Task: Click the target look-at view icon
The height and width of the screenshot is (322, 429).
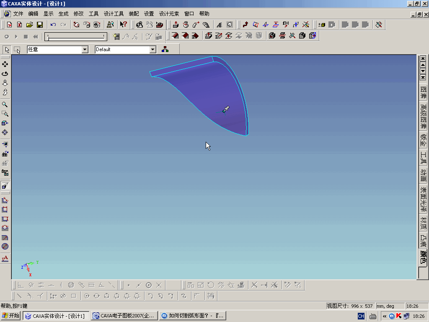Action: pos(5,132)
